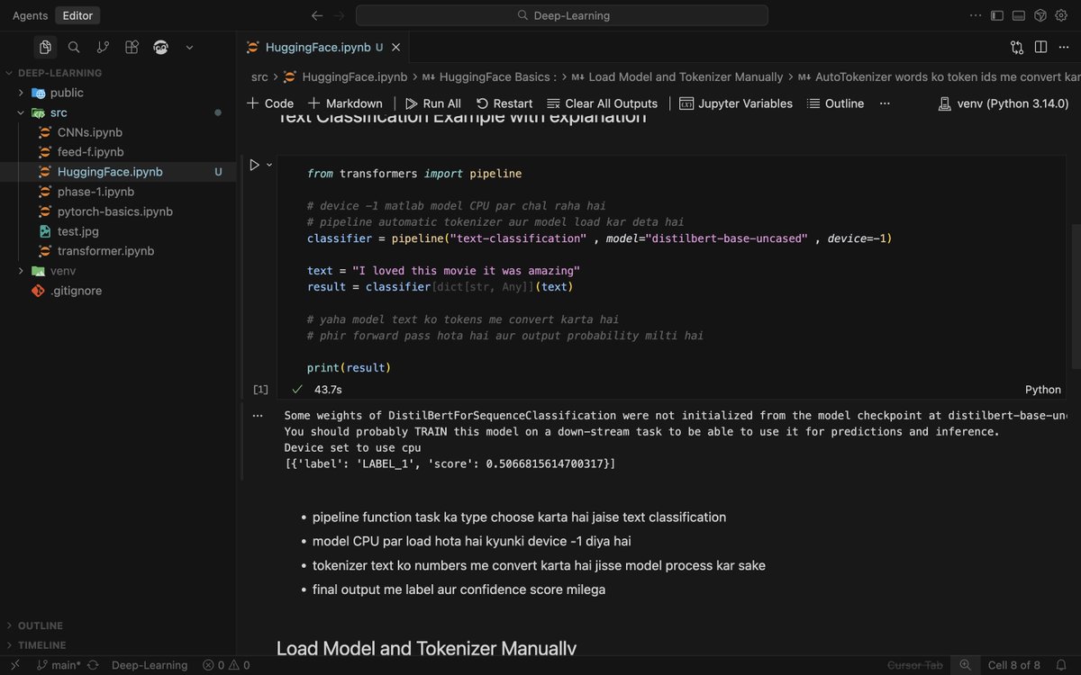This screenshot has height=675, width=1081.
Task: Click the green execution success checkmark
Action: 297,389
